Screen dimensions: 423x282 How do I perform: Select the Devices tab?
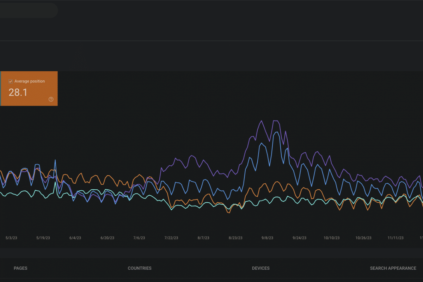point(261,268)
